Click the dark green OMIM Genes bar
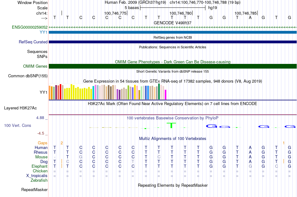Screen dimensions: 297x197 coord(173,66)
